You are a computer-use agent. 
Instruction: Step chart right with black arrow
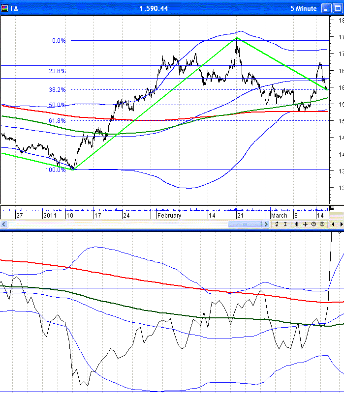click(341, 224)
